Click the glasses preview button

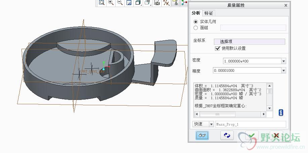tap(202, 135)
